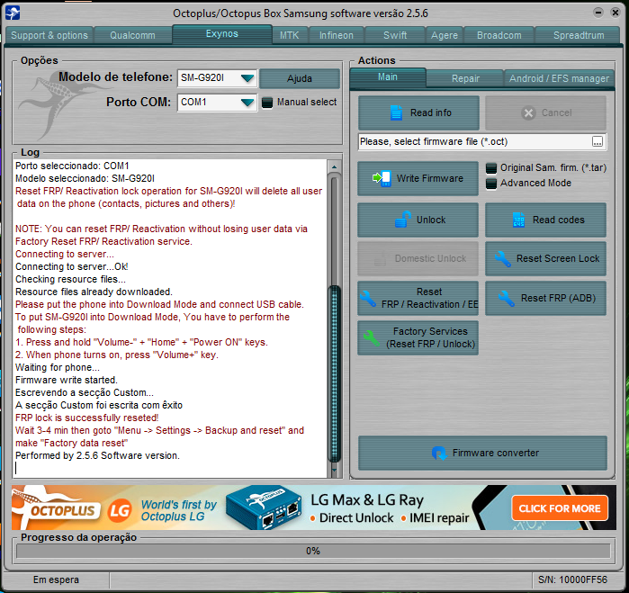Click 'Resource files already downloaded.' log line

click(94, 292)
